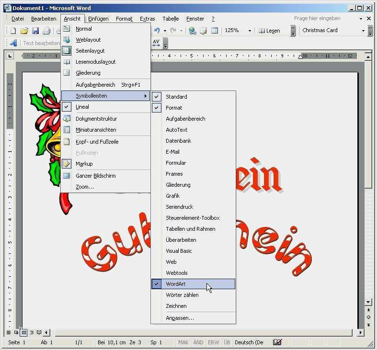The width and height of the screenshot is (377, 350).
Task: Expand the Christmas Card style dropdown
Action: pos(364,31)
